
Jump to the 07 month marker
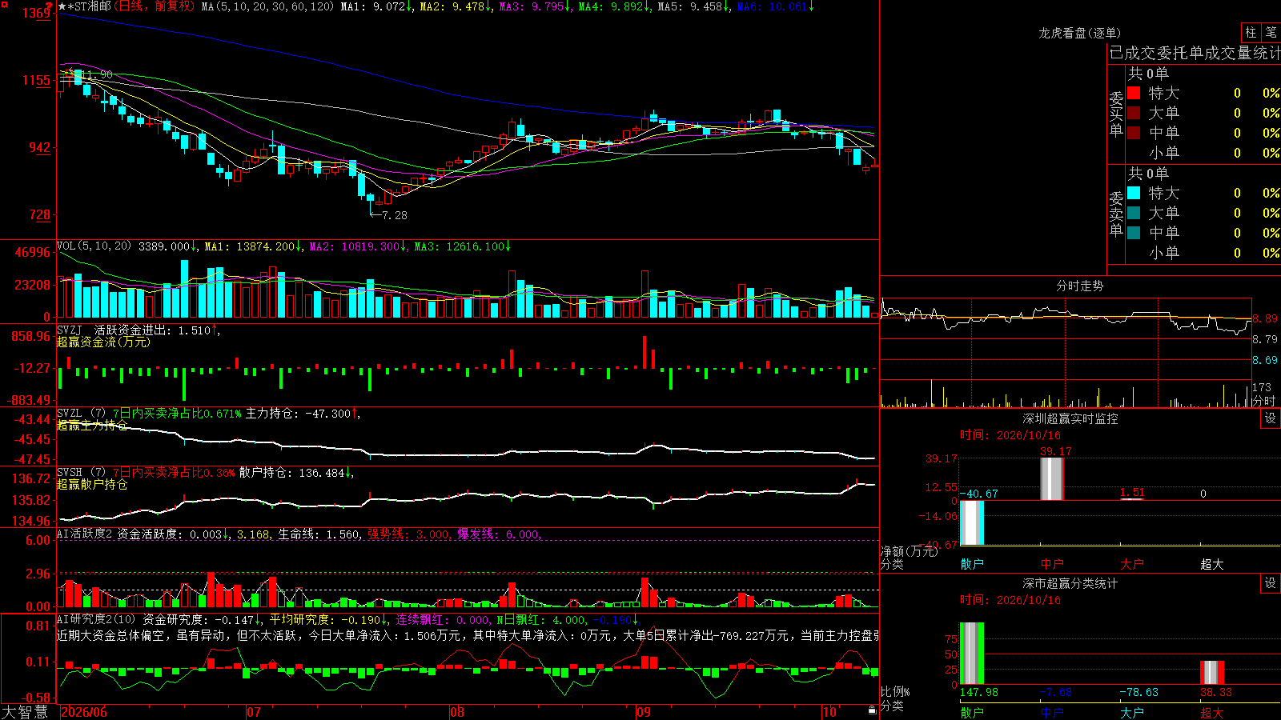tap(254, 712)
